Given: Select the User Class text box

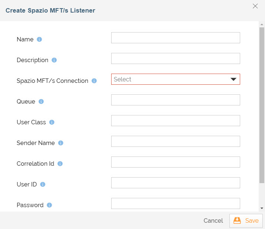Looking at the screenshot, I should point(175,121).
